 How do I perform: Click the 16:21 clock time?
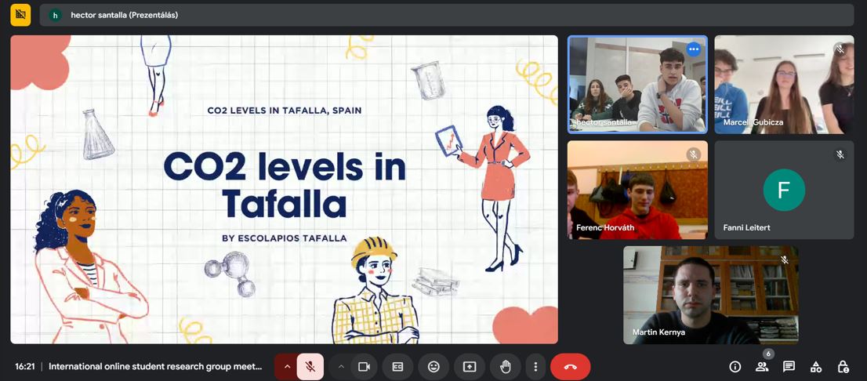pos(25,366)
